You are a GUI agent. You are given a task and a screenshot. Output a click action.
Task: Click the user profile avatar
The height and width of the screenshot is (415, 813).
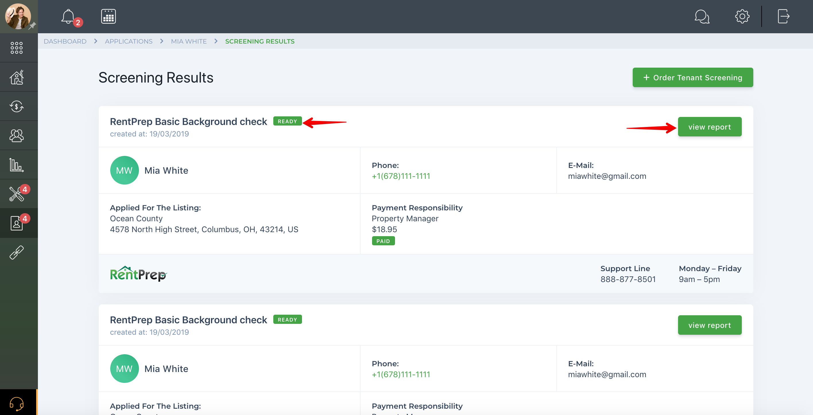pos(18,16)
